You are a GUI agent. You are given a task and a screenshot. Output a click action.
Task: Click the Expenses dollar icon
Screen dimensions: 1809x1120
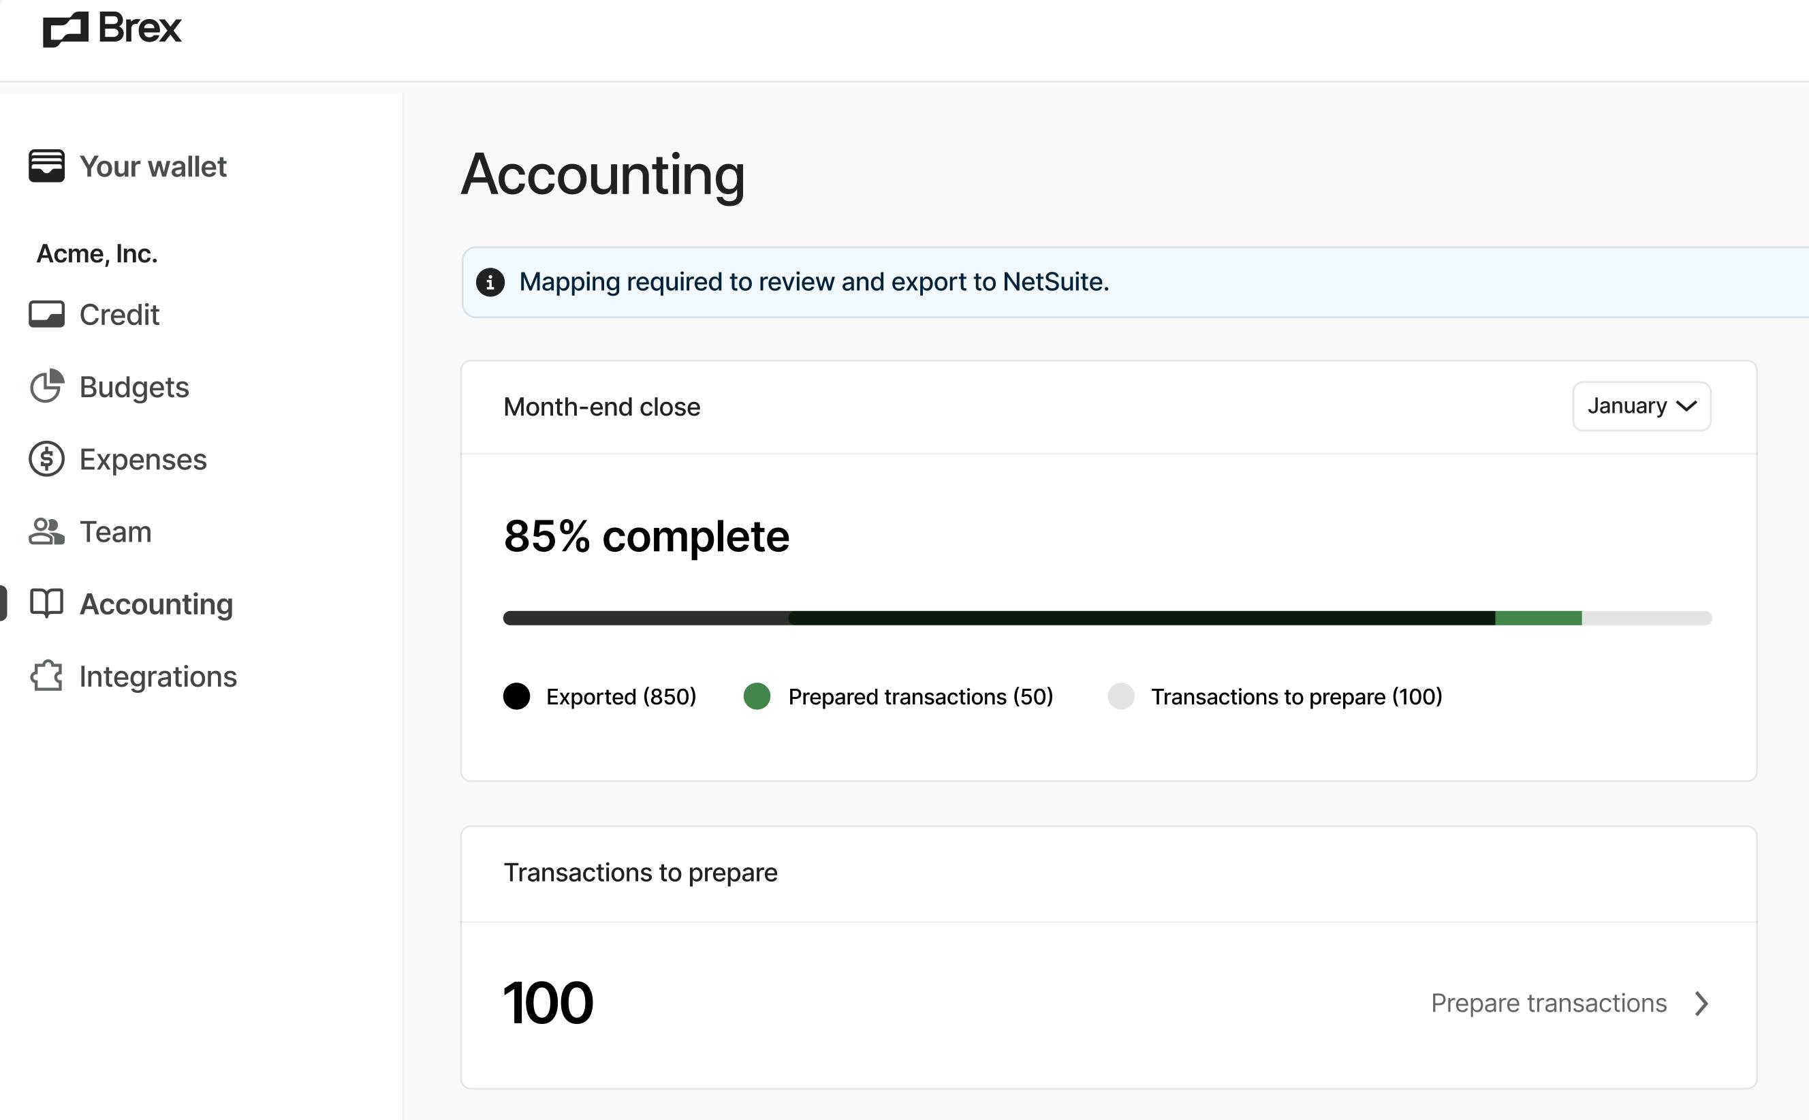point(46,459)
